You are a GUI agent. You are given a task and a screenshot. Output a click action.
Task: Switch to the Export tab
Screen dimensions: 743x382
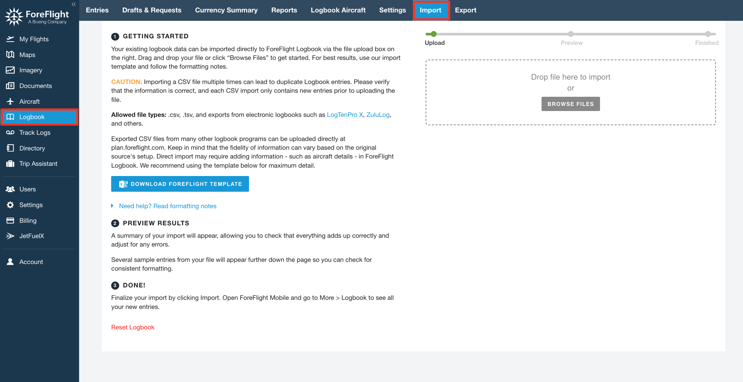click(x=465, y=10)
